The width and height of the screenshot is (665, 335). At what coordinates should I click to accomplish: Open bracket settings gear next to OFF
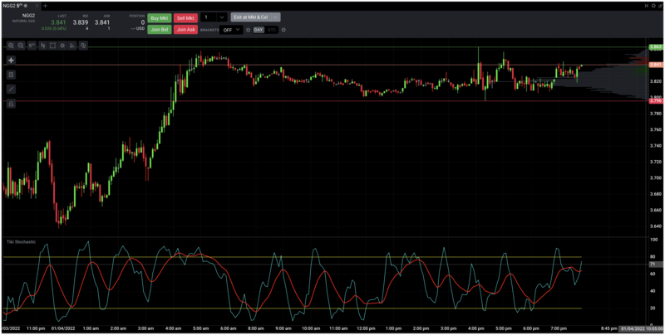(x=248, y=30)
